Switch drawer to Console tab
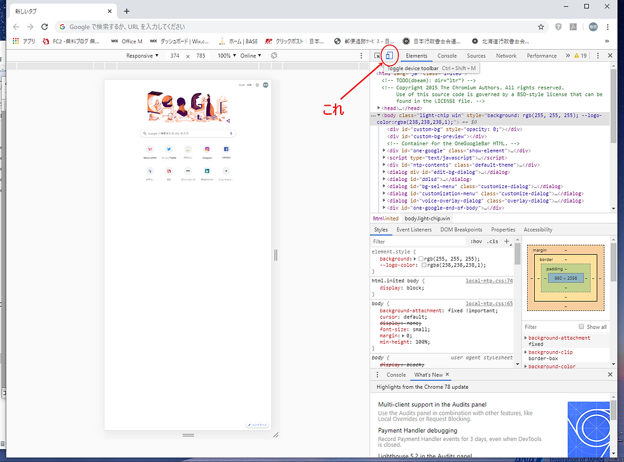 point(396,375)
